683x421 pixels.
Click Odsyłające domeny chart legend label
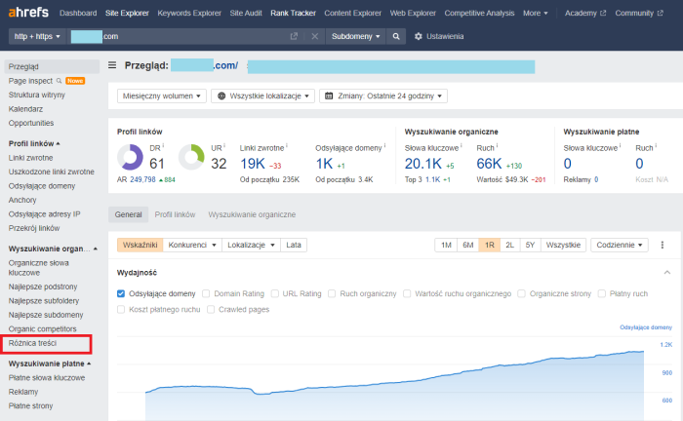tap(646, 327)
